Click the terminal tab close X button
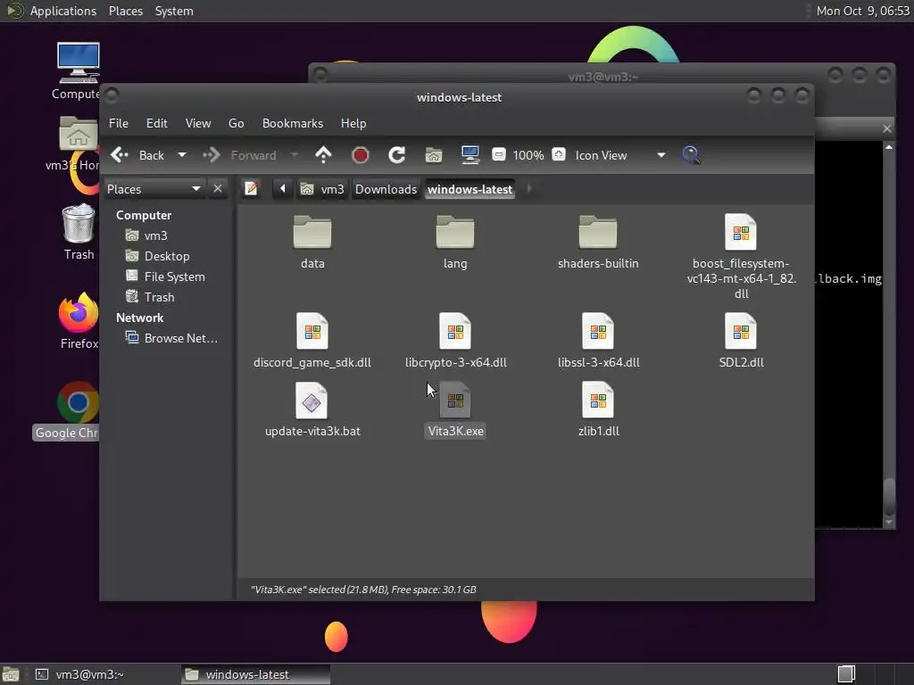The width and height of the screenshot is (914, 685). tap(886, 128)
